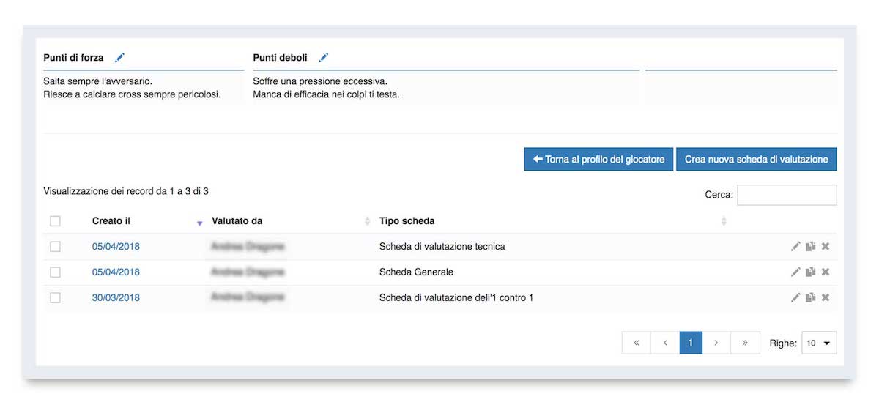The width and height of the screenshot is (879, 405).
Task: Sort the table by Creato il column
Action: pos(111,221)
